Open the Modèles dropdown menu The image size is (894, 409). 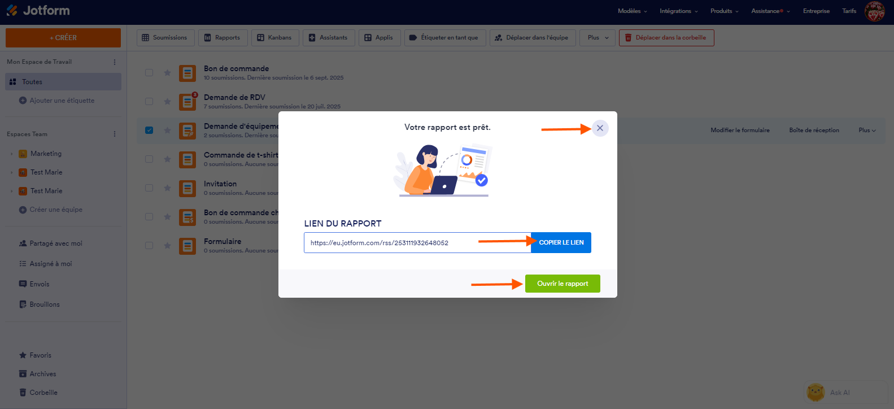(x=633, y=11)
